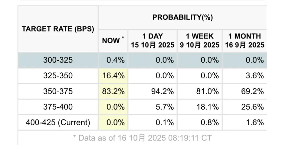This screenshot has width=296, height=145.
Task: Select the 400-425 (Current) row label
Action: pyautogui.click(x=58, y=122)
